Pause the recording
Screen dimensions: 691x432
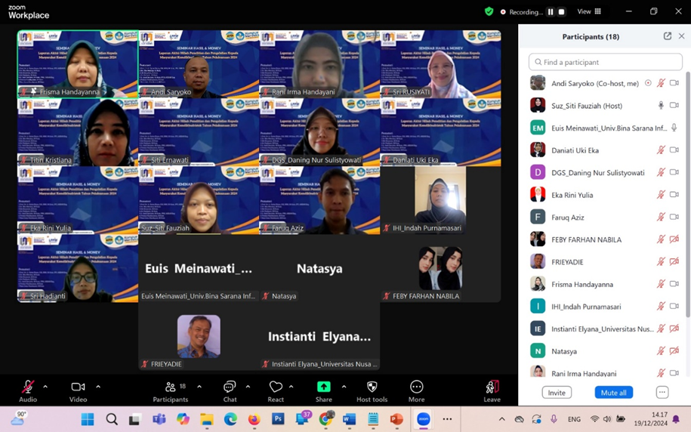pyautogui.click(x=551, y=12)
